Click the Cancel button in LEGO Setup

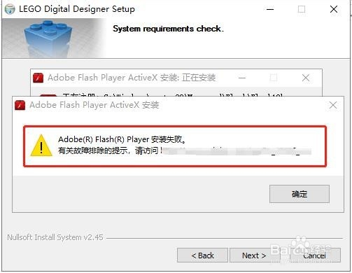(x=314, y=255)
